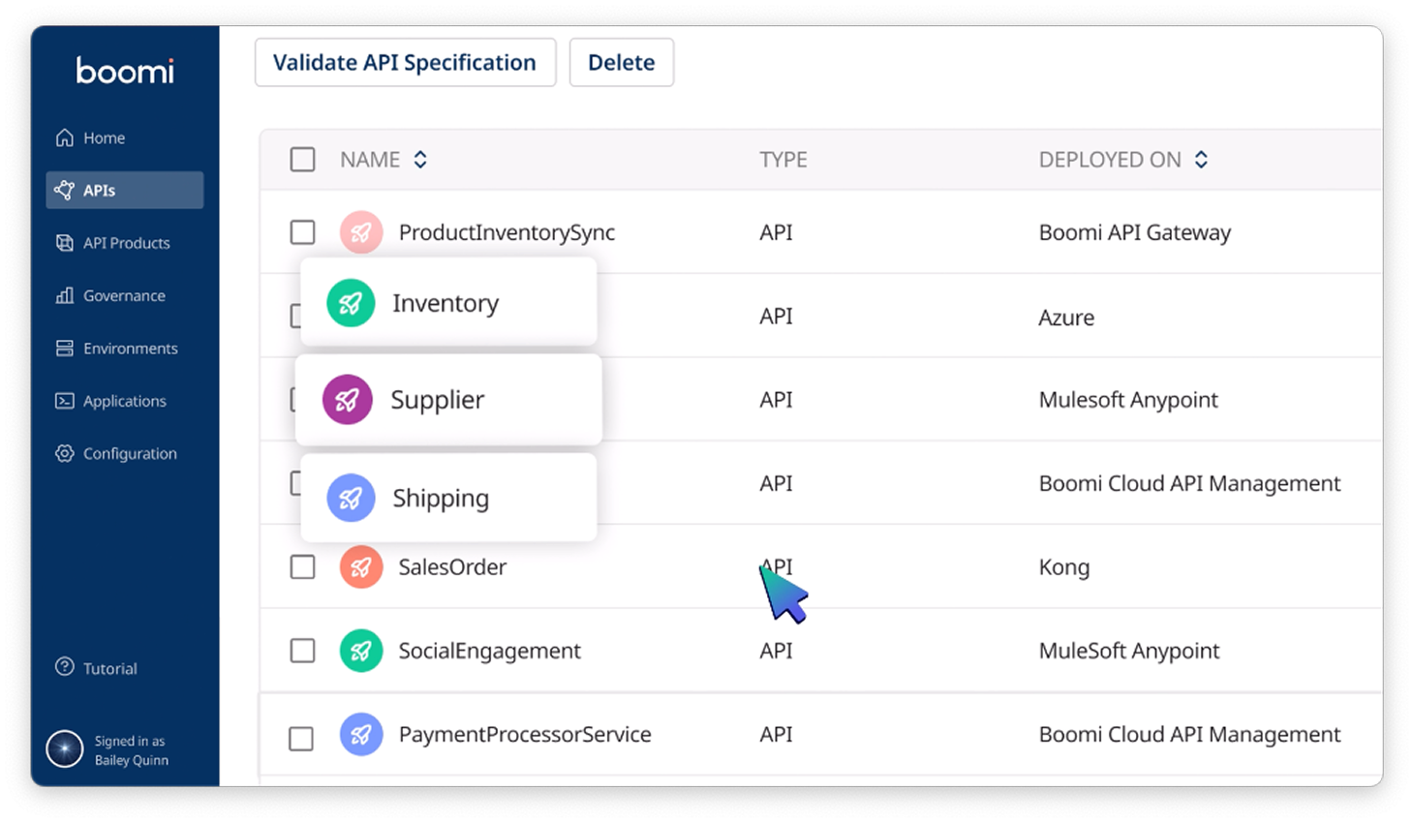Enable the checkbox beside SalesOrder
Viewport: 1414px width, 823px height.
pos(302,567)
